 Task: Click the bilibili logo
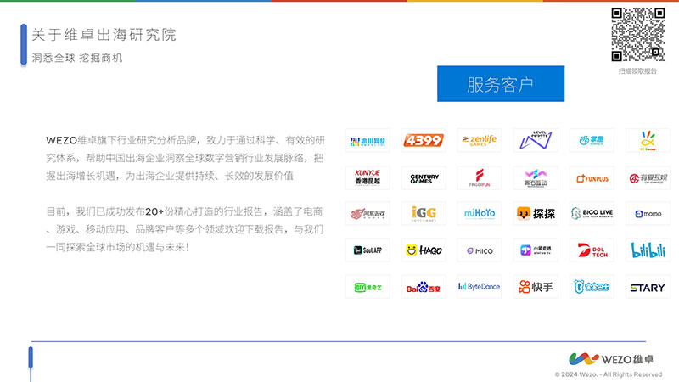[648, 250]
